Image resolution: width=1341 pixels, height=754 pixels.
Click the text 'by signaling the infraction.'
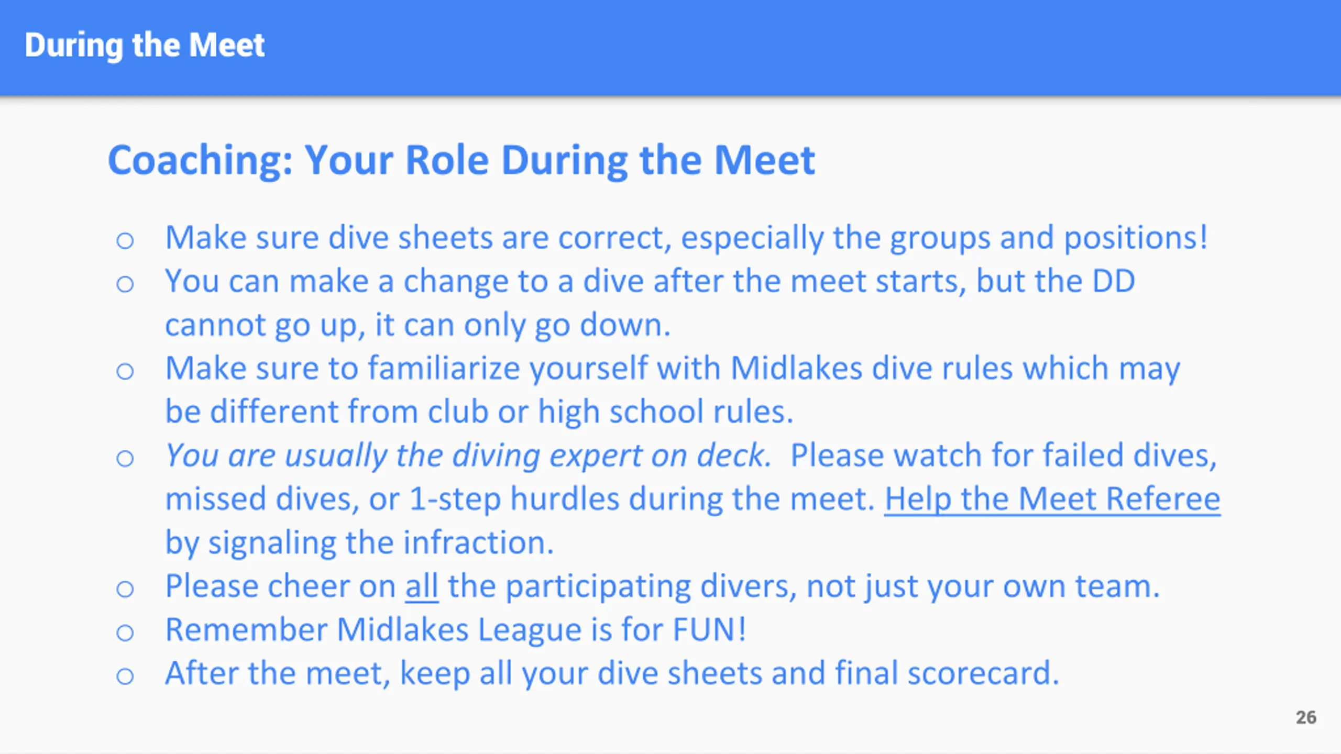(x=359, y=542)
